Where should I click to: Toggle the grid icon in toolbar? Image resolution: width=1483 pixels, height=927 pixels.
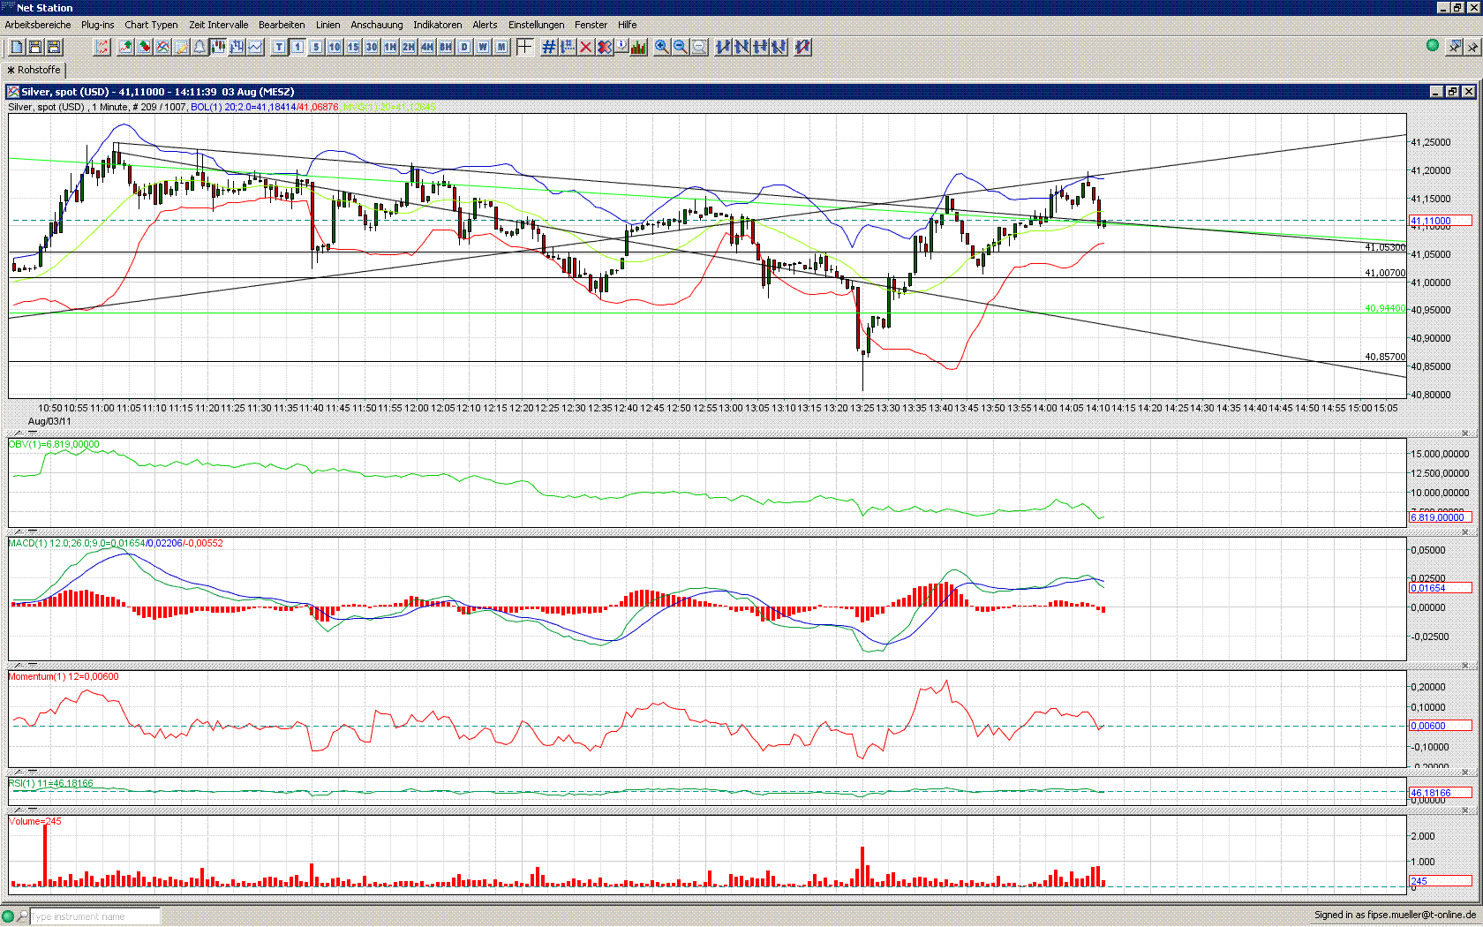(x=549, y=47)
